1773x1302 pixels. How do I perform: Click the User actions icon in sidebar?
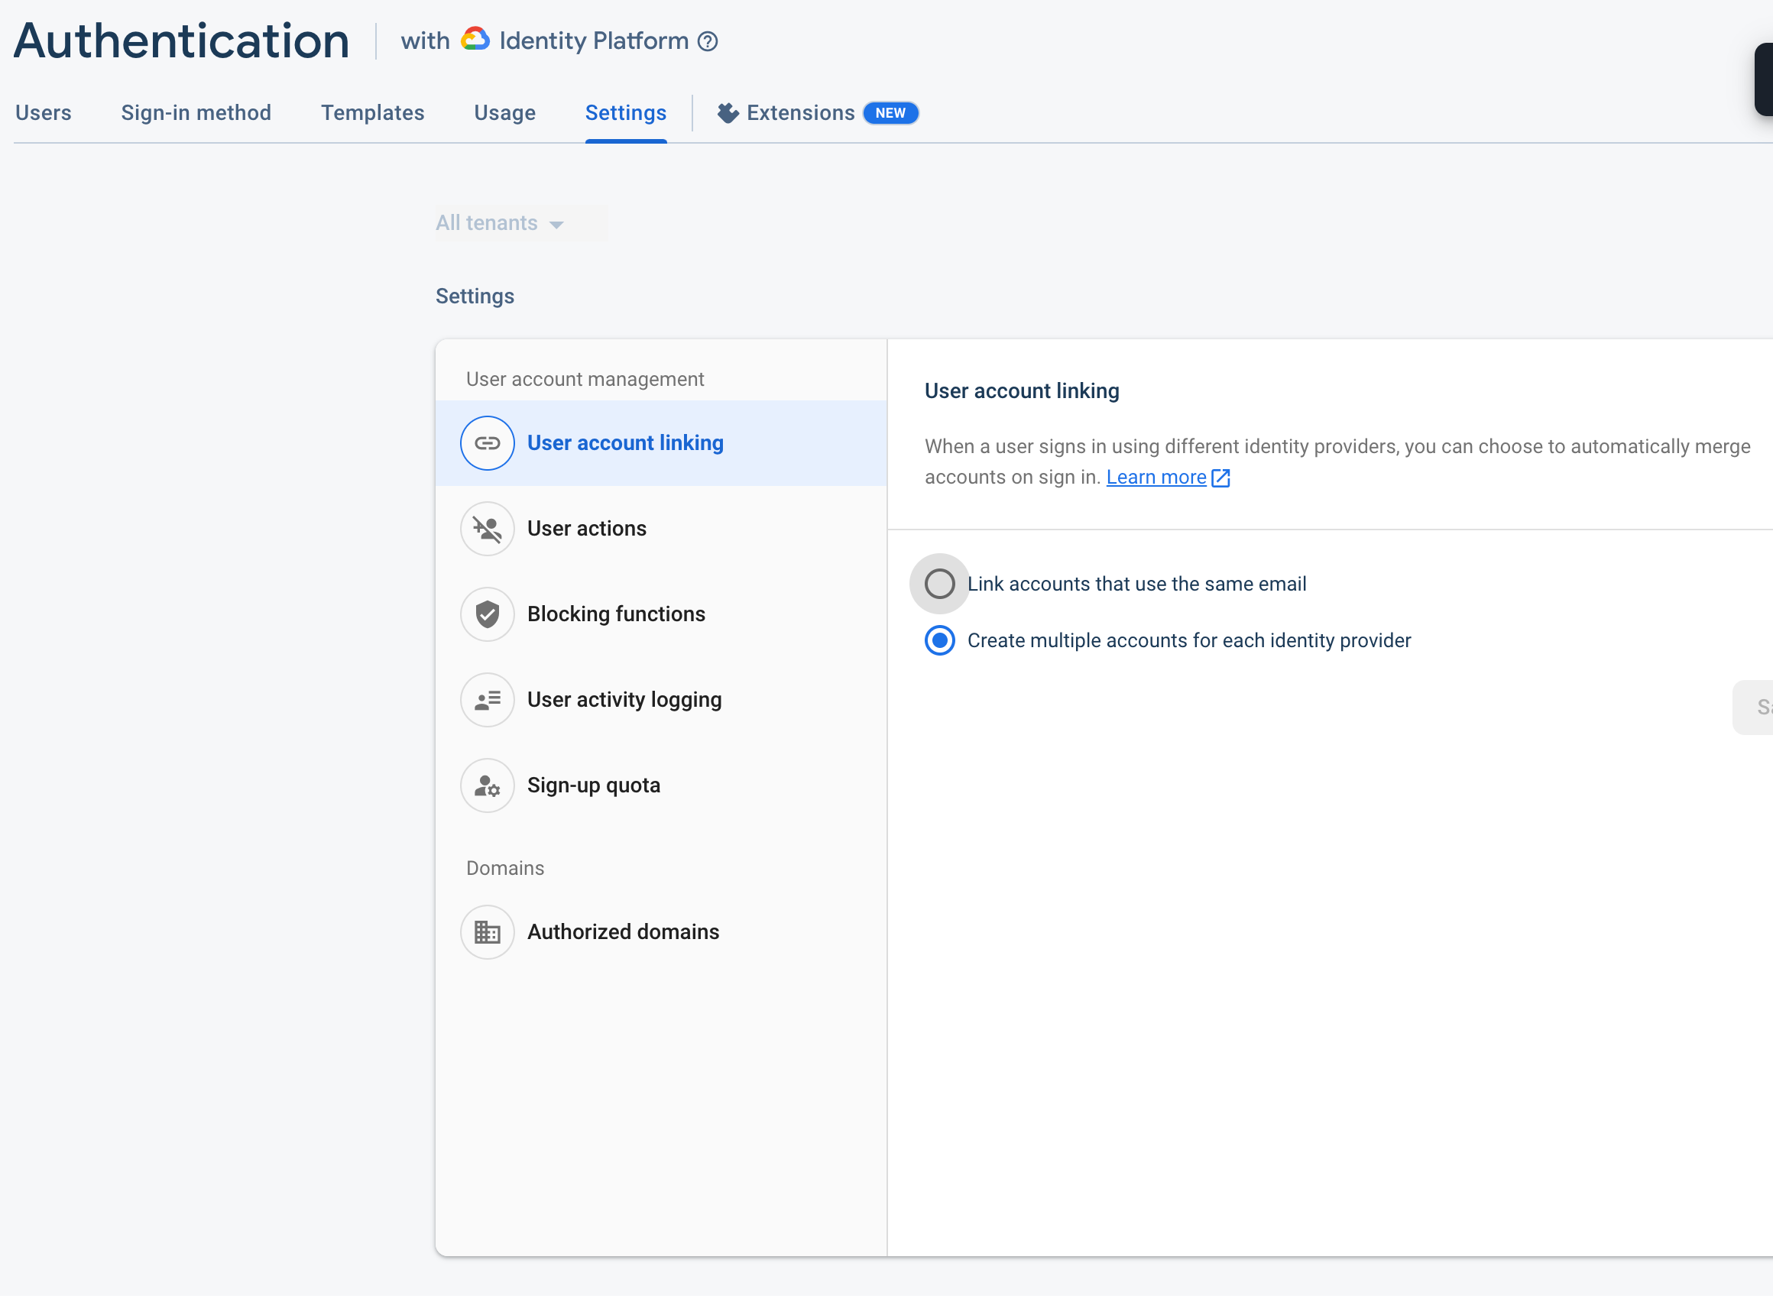pos(486,529)
